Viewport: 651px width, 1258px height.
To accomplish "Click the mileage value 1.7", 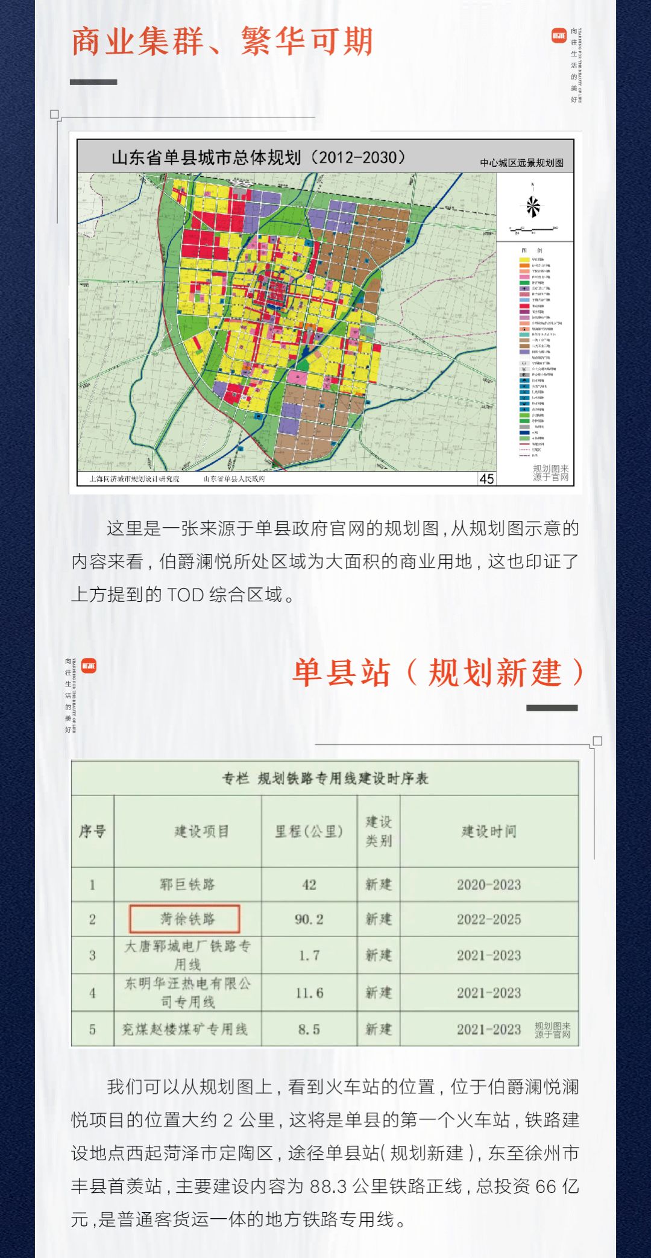I will click(309, 955).
